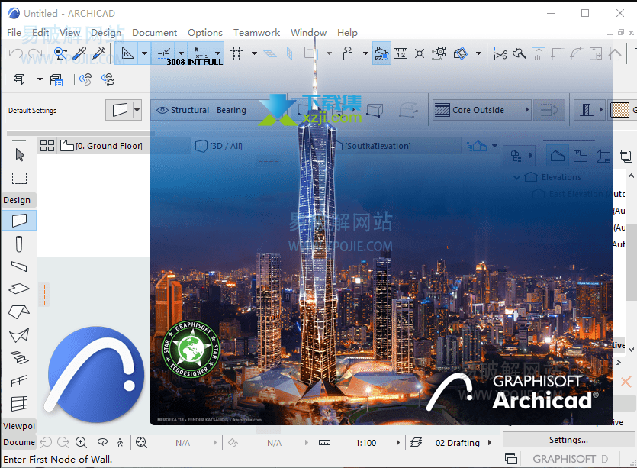Expand the Viewpoint toolbox section
Image resolution: width=637 pixels, height=468 pixels.
(x=19, y=426)
